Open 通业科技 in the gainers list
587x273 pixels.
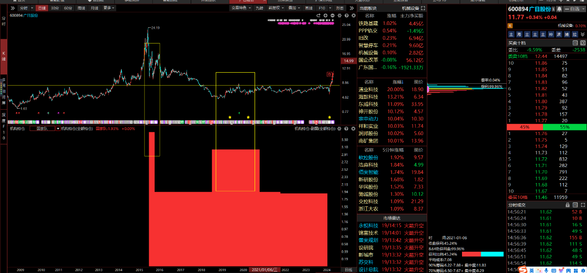coord(368,89)
